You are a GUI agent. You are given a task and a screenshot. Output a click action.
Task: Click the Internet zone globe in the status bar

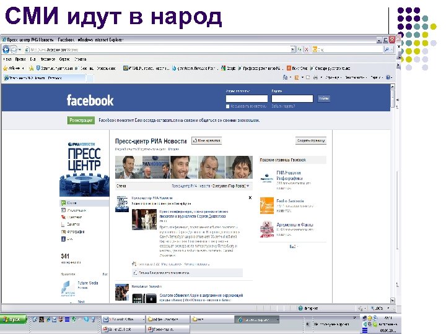pos(300,308)
